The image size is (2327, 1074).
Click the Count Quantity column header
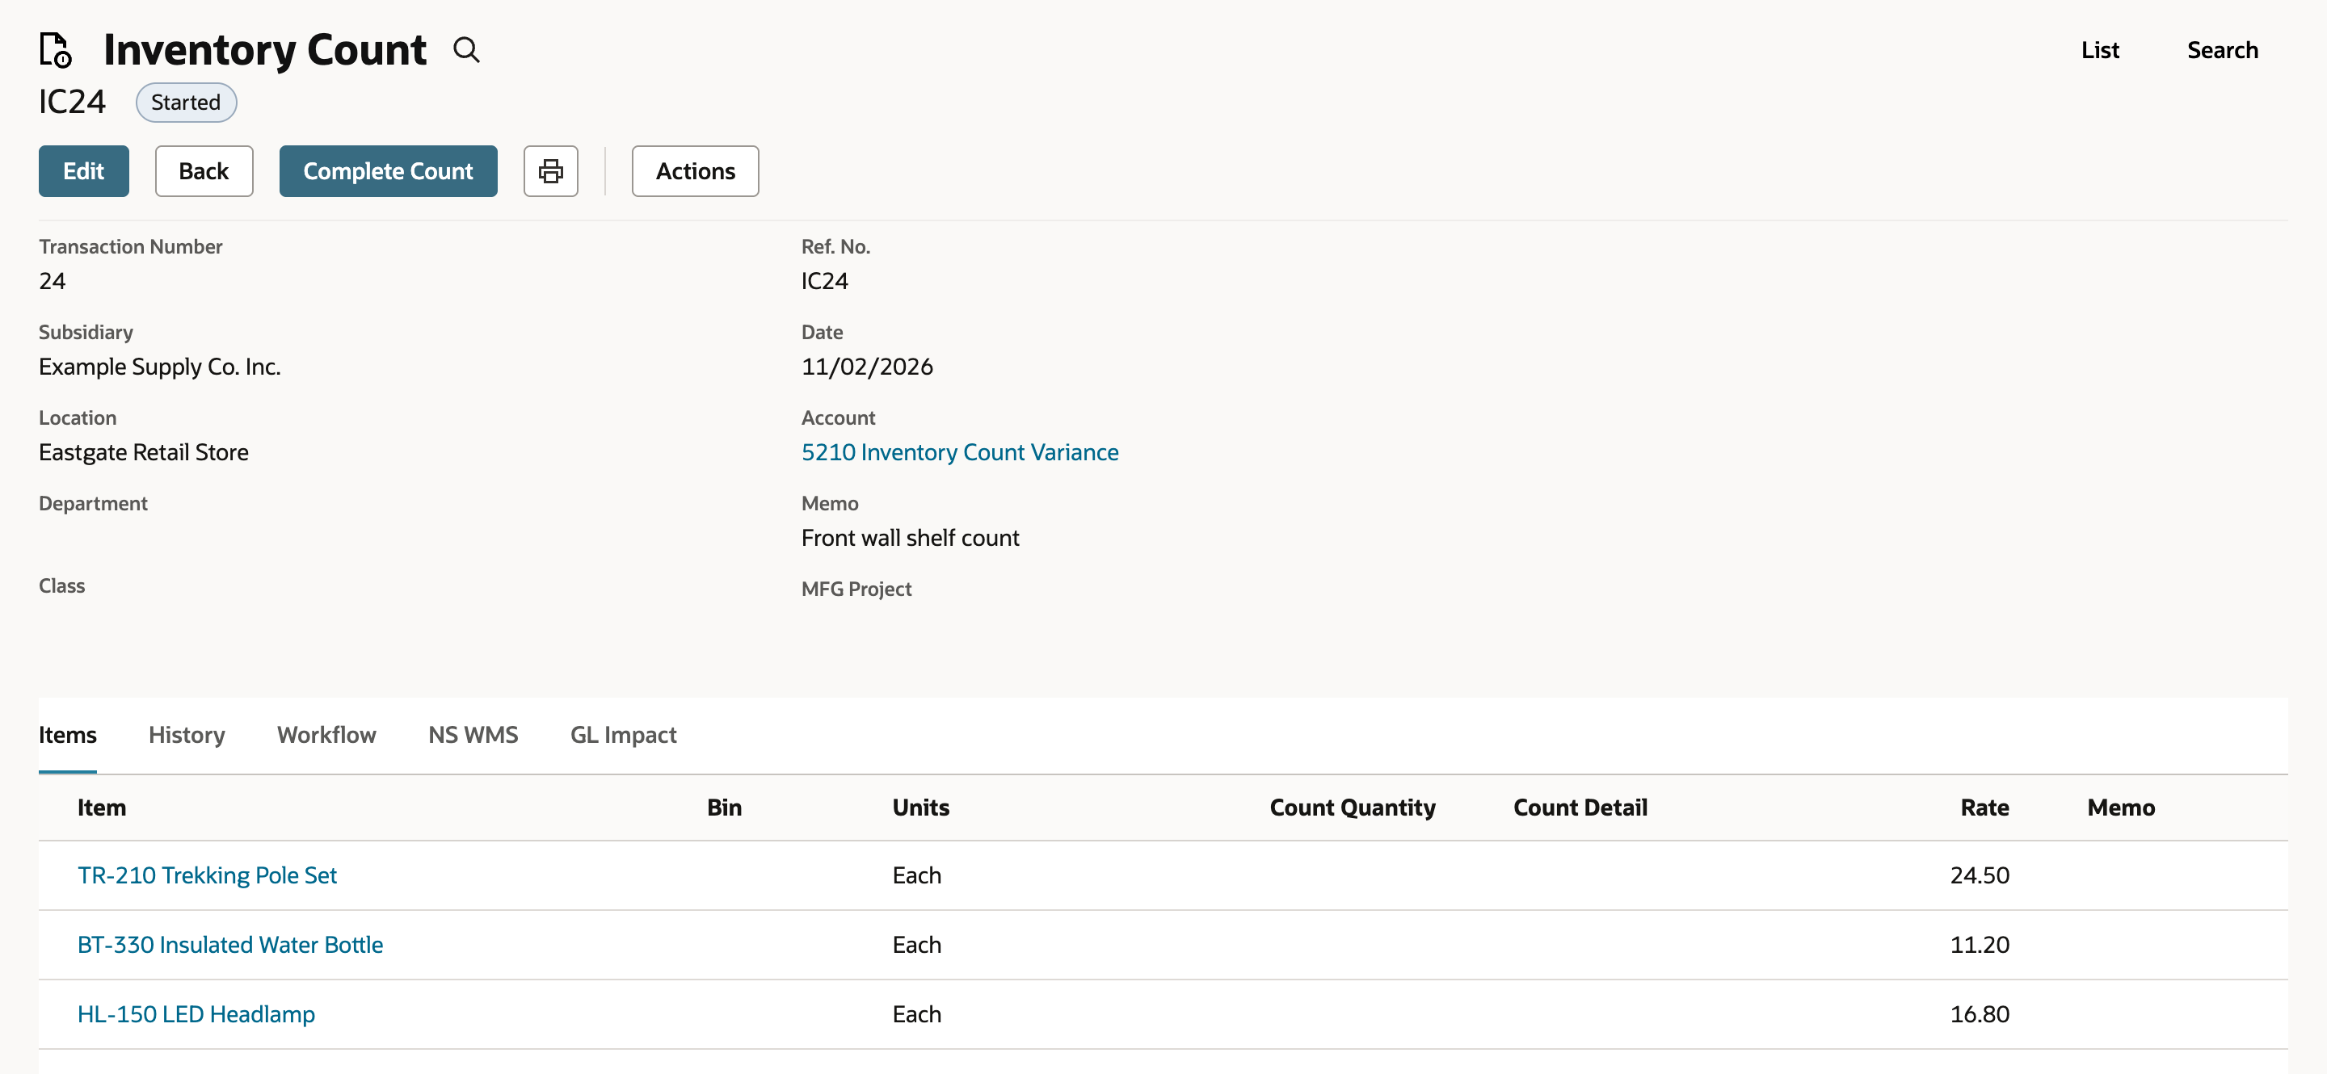(x=1353, y=807)
